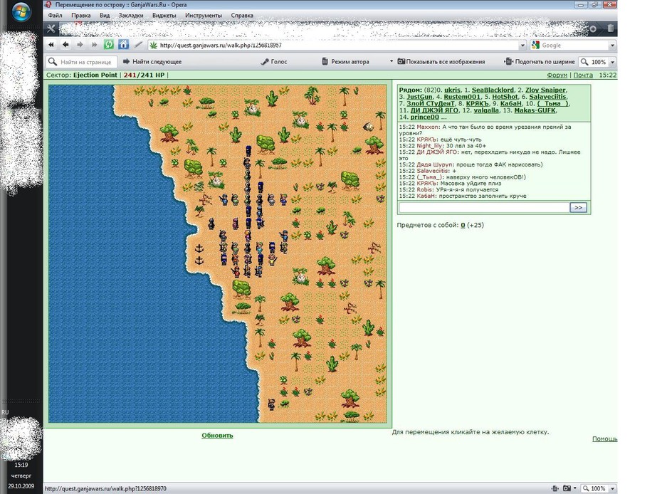Open the Инструменты menu
Screen dimensions: 662x494
click(x=203, y=15)
